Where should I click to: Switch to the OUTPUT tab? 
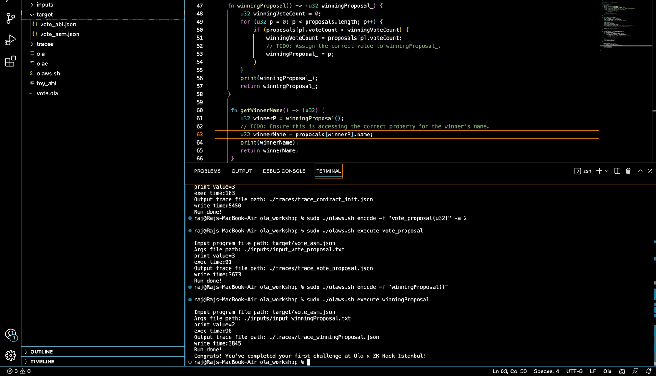[242, 171]
